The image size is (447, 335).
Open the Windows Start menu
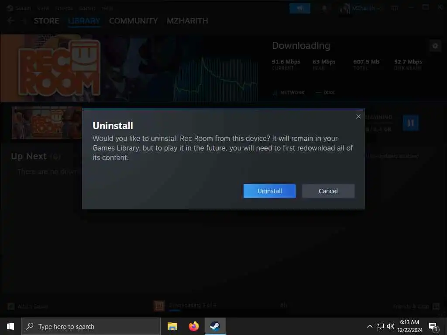(x=10, y=326)
